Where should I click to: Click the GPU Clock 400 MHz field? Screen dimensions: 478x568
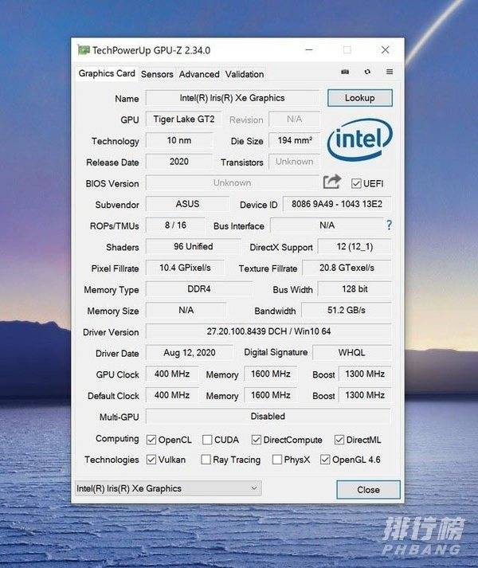pyautogui.click(x=172, y=374)
